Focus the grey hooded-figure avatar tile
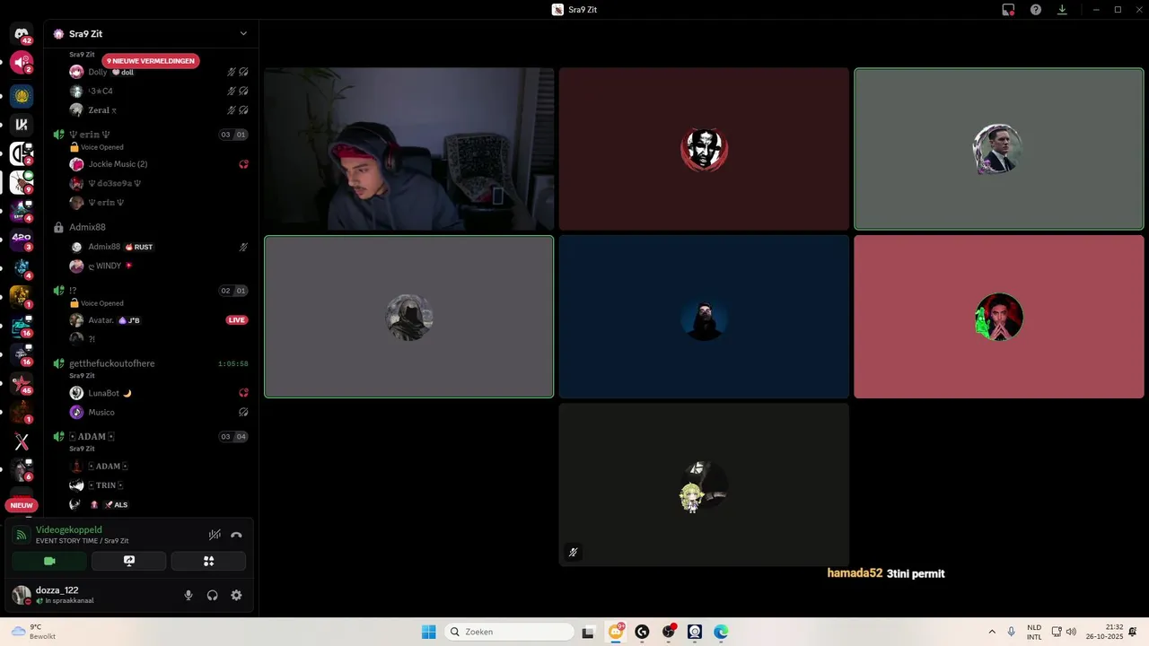This screenshot has height=646, width=1149. tap(408, 317)
